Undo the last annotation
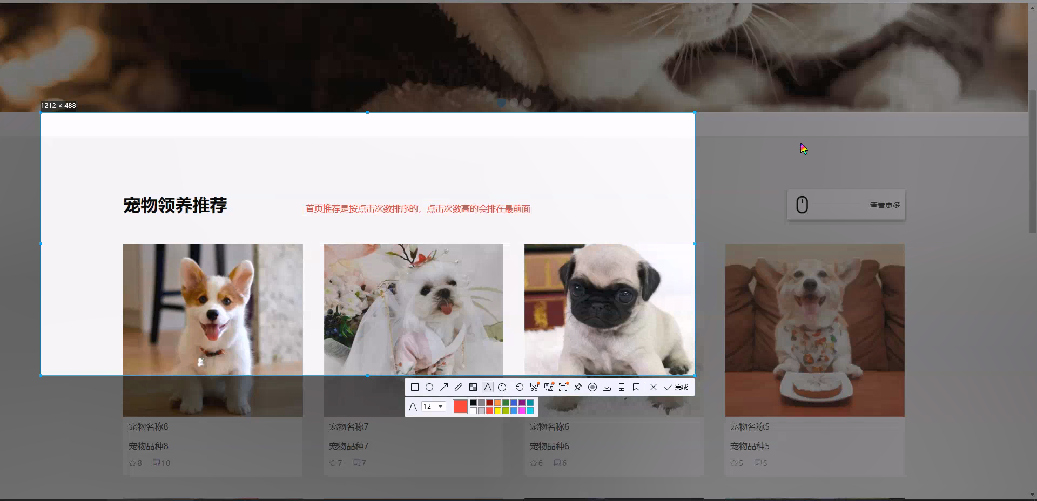 pyautogui.click(x=519, y=387)
